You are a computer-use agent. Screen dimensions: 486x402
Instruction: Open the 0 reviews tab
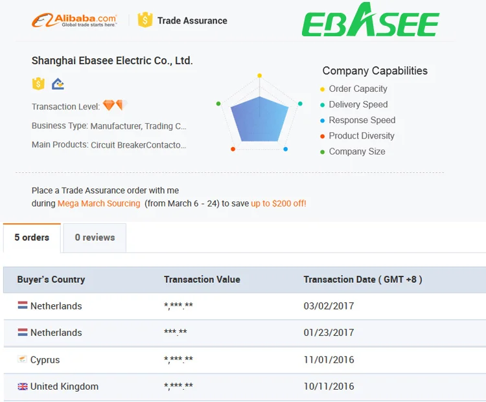(x=95, y=238)
